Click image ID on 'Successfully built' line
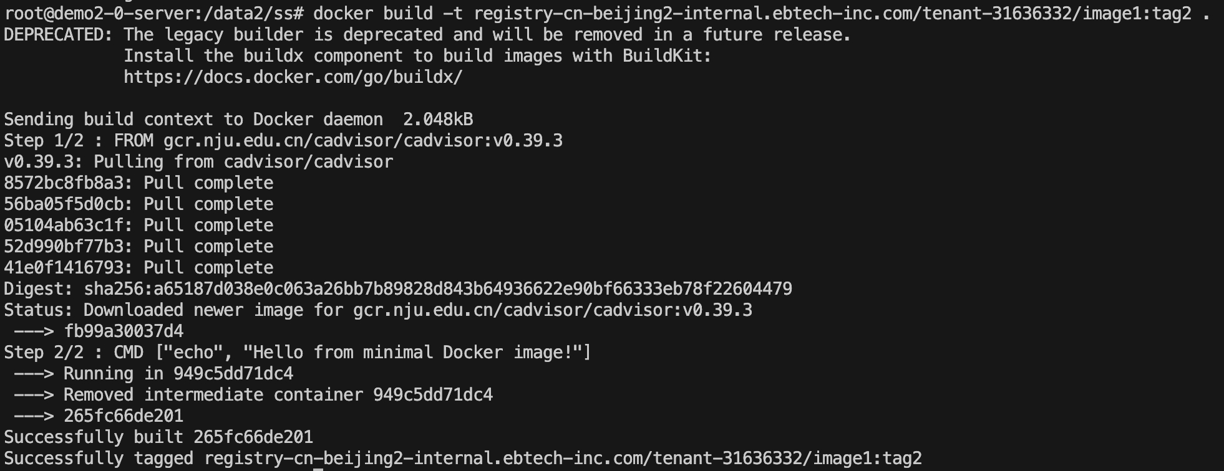The width and height of the screenshot is (1224, 471). (253, 437)
